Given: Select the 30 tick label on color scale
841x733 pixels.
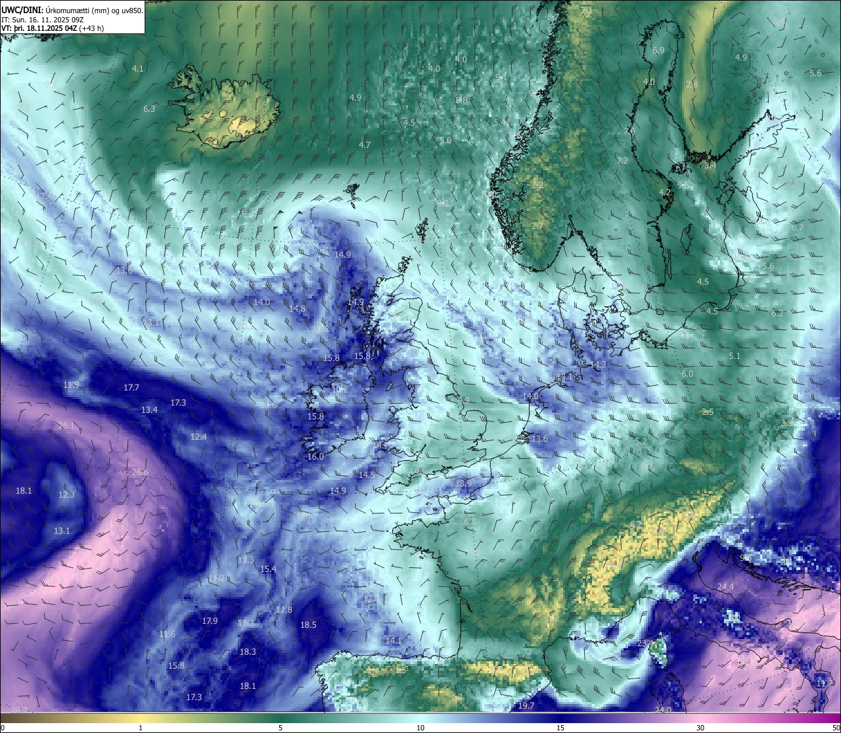Looking at the screenshot, I should point(700,728).
